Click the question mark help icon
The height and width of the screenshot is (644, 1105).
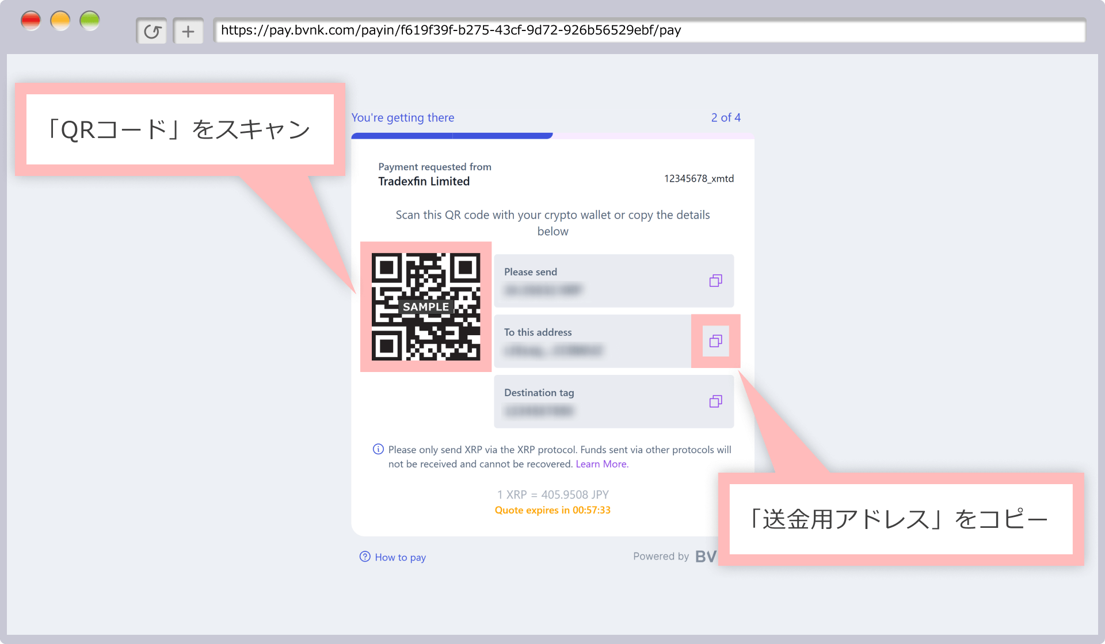pos(365,557)
